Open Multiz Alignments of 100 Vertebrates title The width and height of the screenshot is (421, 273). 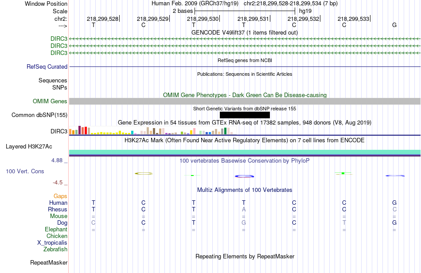[x=245, y=190]
